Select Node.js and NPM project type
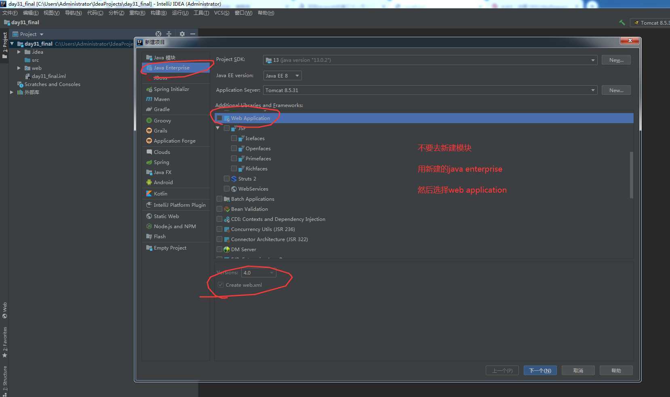The image size is (670, 397). (x=175, y=226)
